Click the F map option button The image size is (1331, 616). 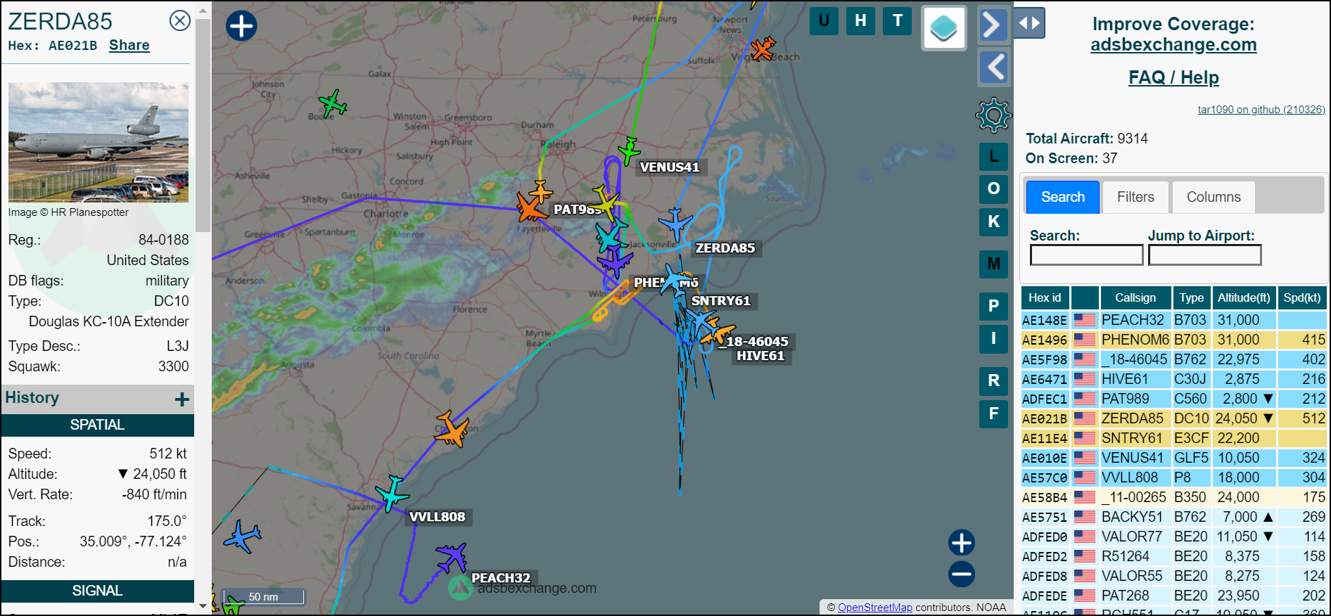(x=993, y=413)
